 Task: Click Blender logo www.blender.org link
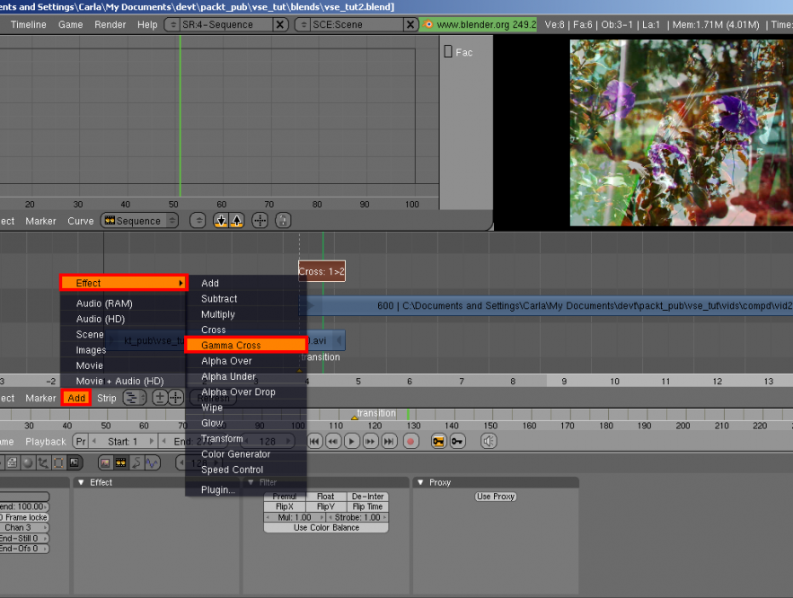click(478, 24)
